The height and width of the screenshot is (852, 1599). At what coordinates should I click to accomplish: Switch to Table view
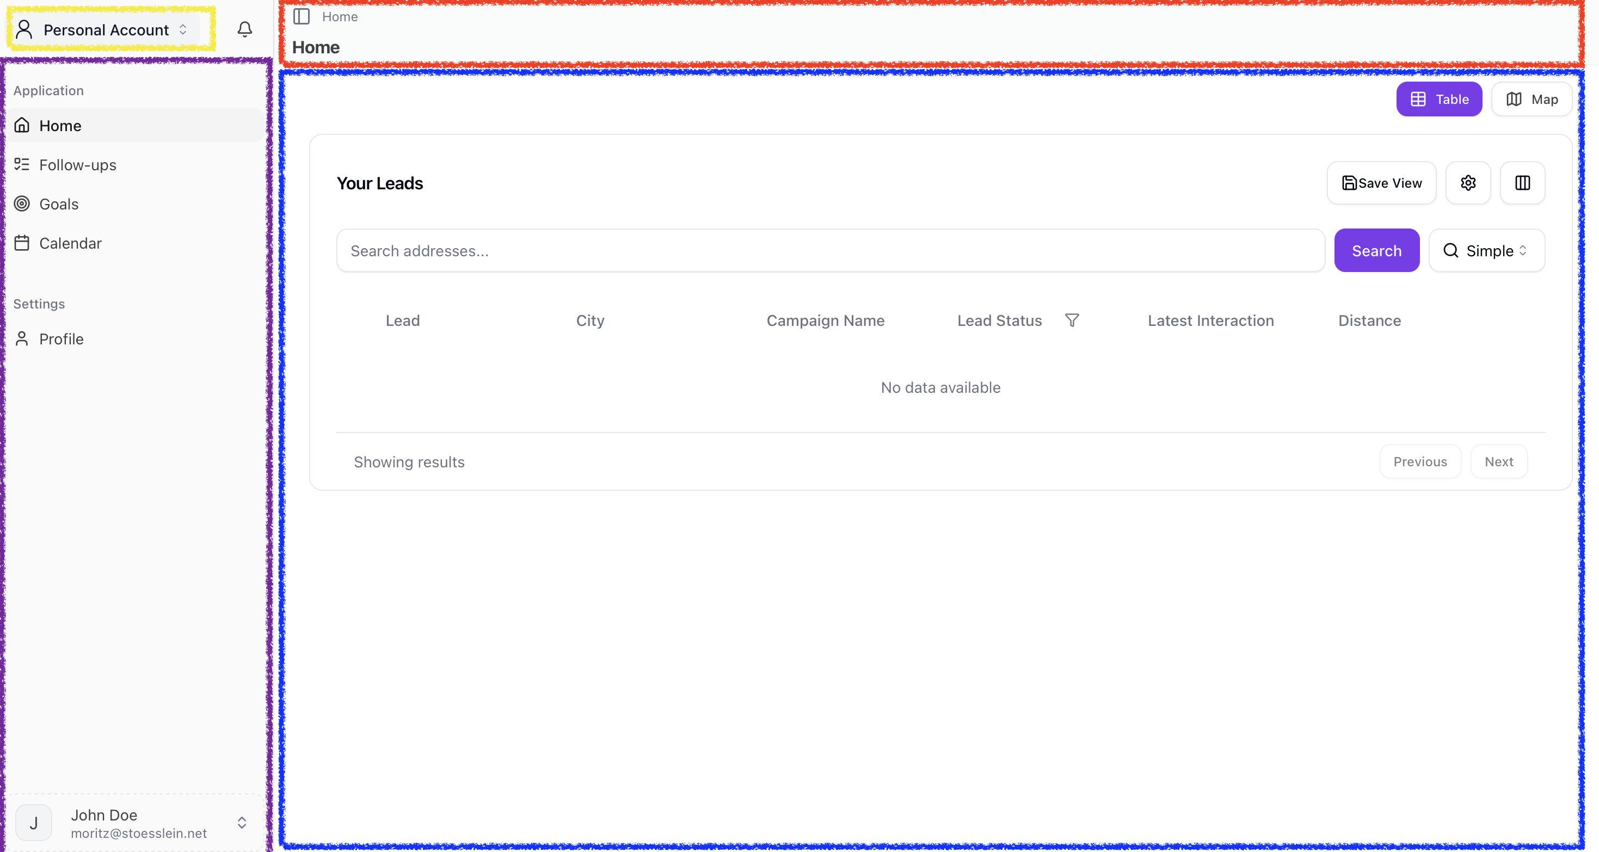[x=1439, y=99]
